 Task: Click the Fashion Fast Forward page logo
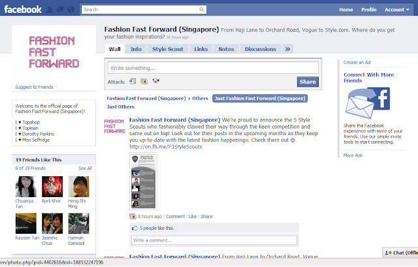pyautogui.click(x=54, y=52)
